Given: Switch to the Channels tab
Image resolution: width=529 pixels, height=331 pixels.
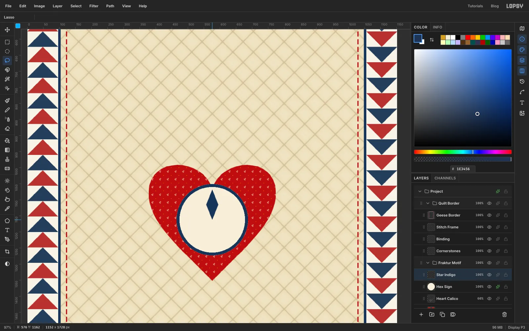Looking at the screenshot, I should click(445, 178).
